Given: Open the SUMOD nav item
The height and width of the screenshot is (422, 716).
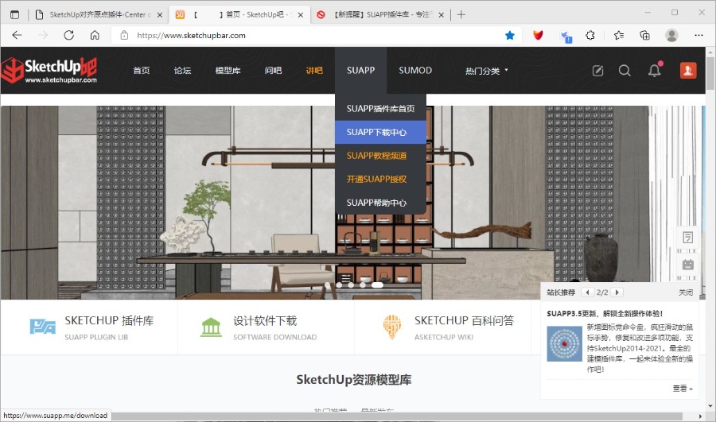Looking at the screenshot, I should [x=415, y=70].
